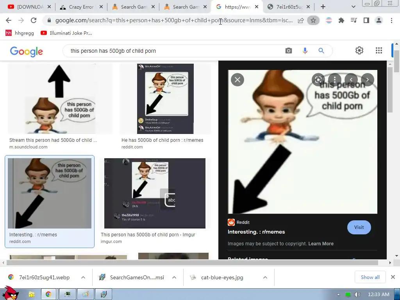Go back to the previous page
The image size is (400, 300).
click(x=9, y=20)
